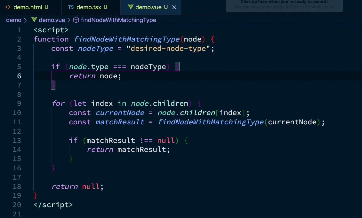The height and width of the screenshot is (218, 362).
Task: Click line number 1 in gutter
Action: click(19, 30)
